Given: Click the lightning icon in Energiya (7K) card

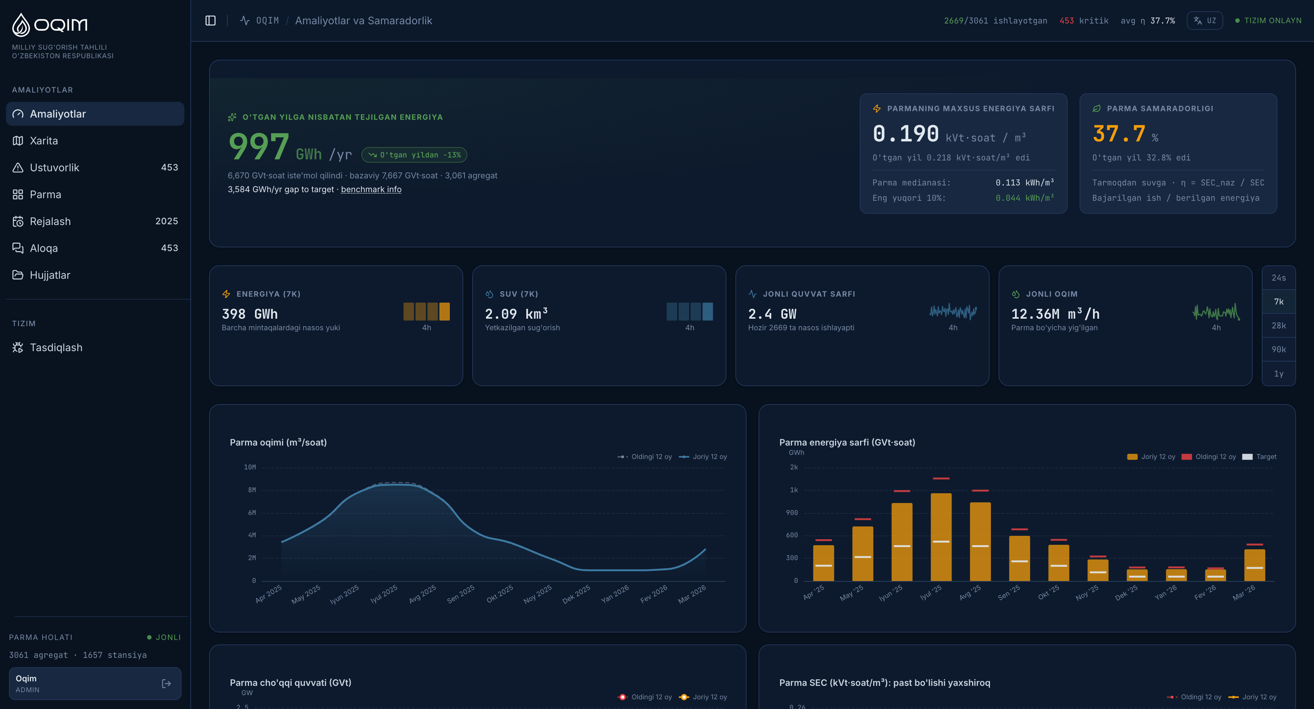Looking at the screenshot, I should click(226, 294).
